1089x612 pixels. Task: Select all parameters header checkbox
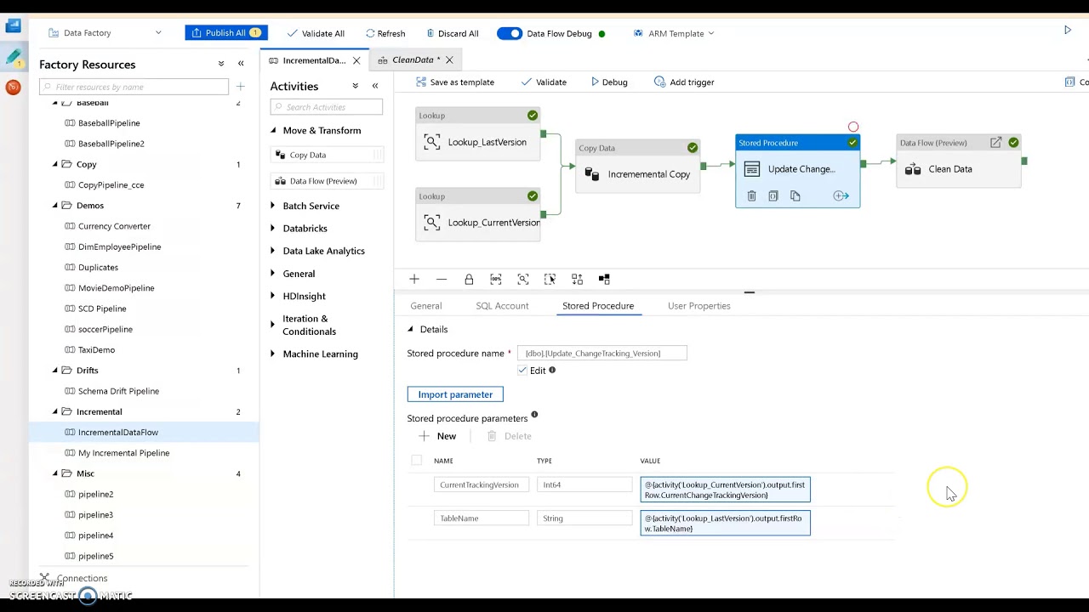point(416,460)
